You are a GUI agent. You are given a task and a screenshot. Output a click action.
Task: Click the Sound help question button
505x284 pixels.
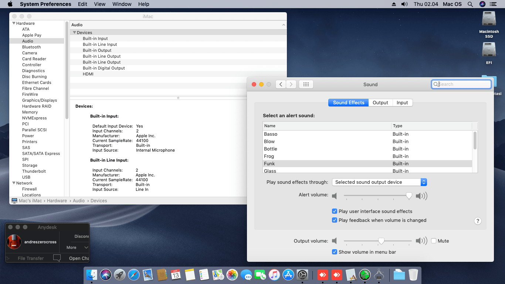[478, 221]
